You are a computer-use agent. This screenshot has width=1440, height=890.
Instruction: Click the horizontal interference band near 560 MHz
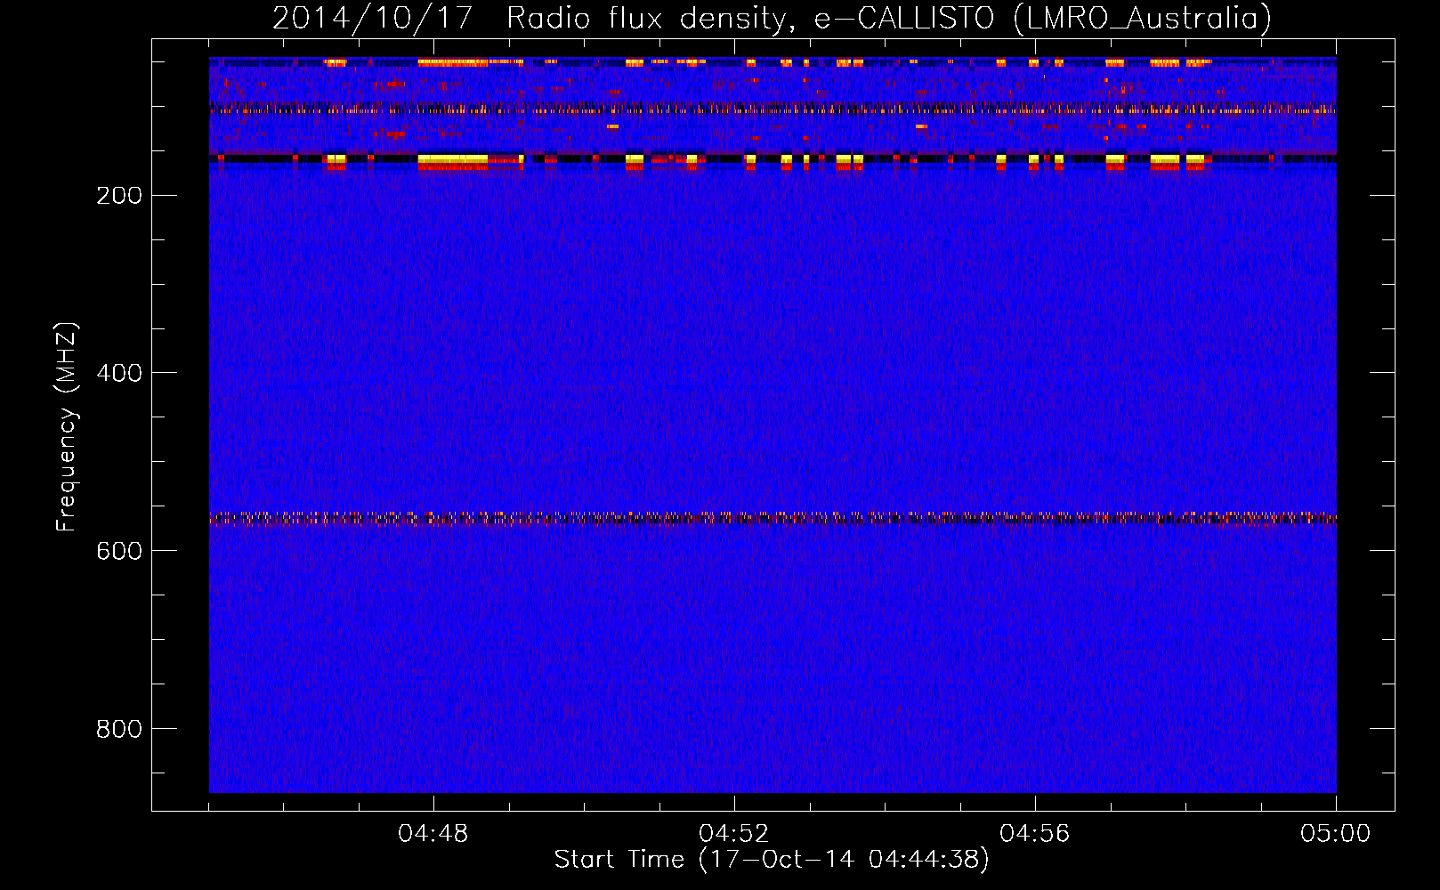(773, 518)
